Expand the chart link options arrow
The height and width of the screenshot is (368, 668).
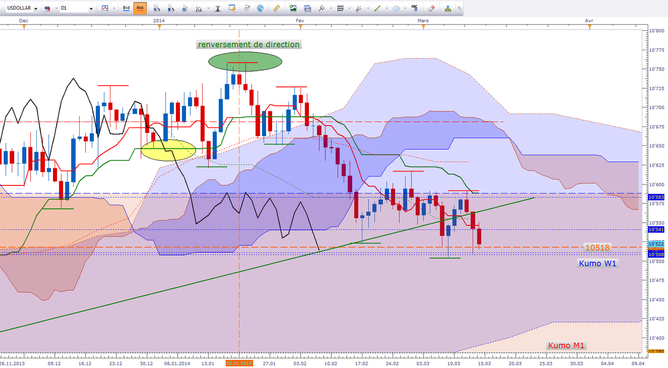[56, 8]
